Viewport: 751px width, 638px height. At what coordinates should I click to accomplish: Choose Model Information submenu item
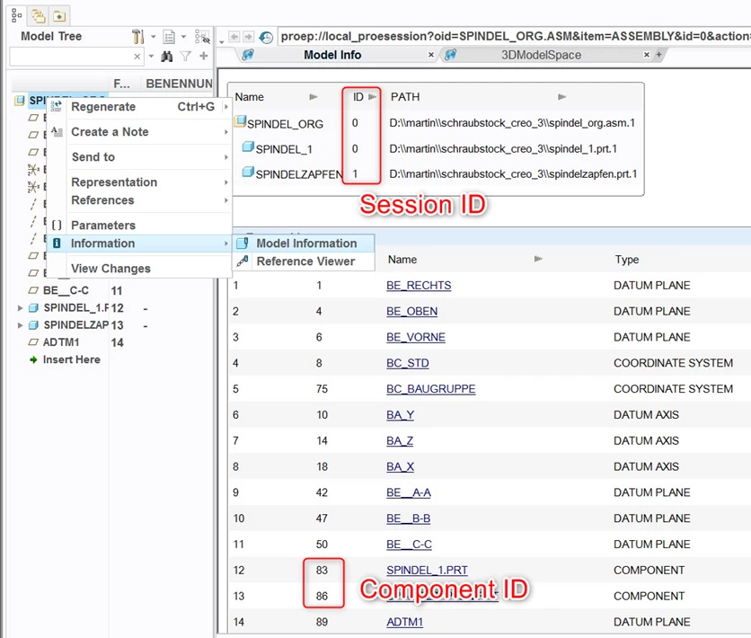[304, 244]
